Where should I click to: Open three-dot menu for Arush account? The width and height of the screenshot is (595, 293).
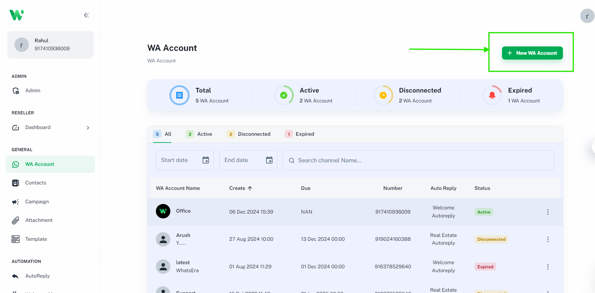[x=548, y=239]
